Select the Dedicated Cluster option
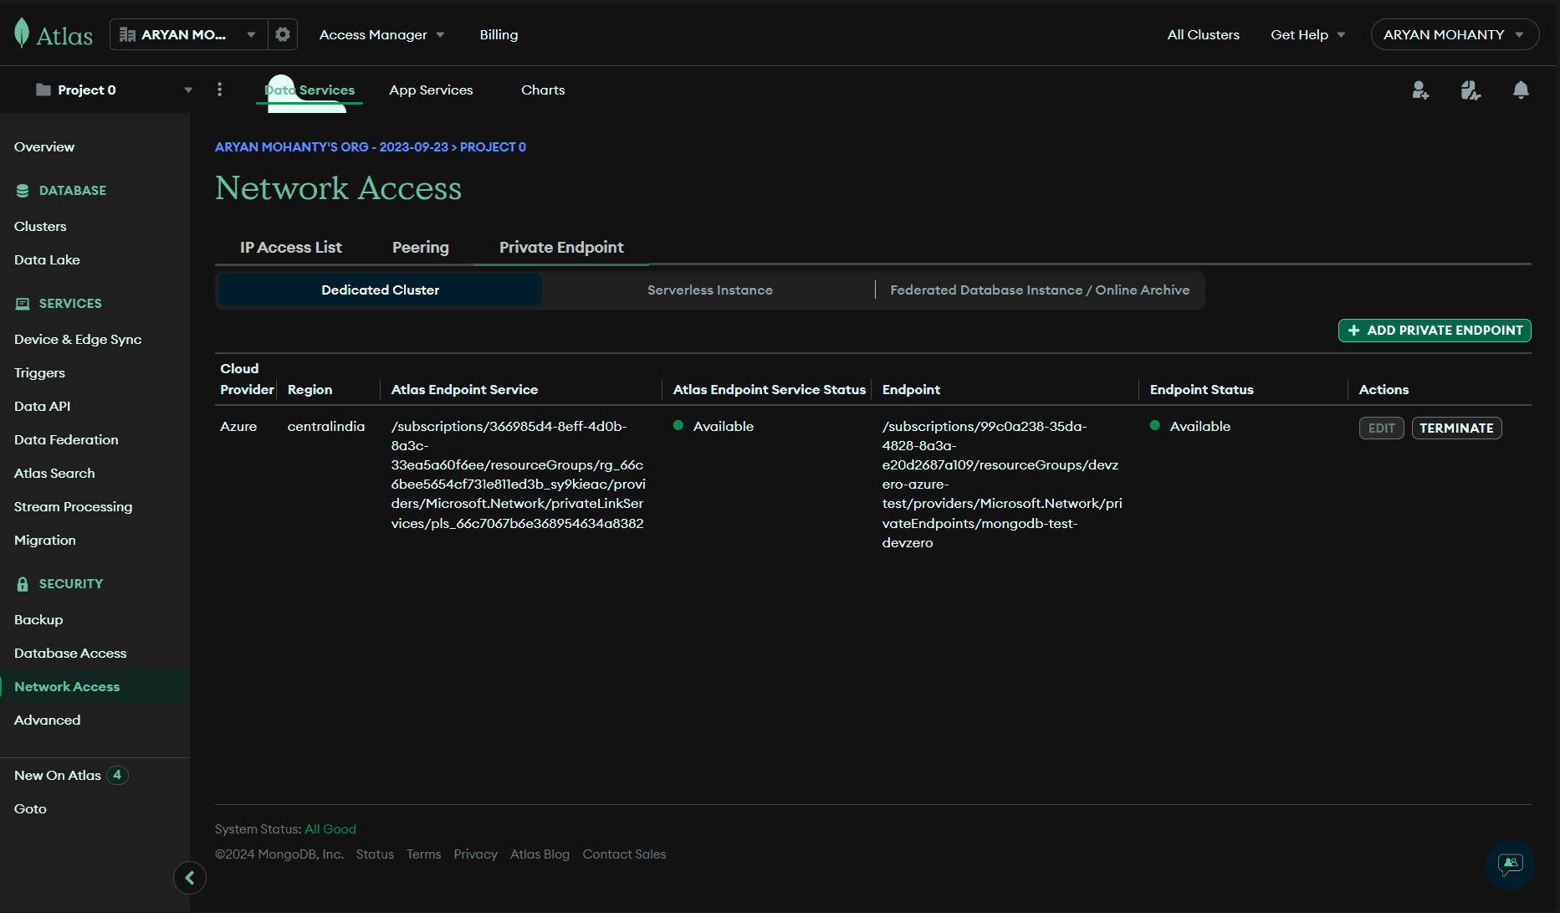This screenshot has height=913, width=1560. (x=380, y=290)
